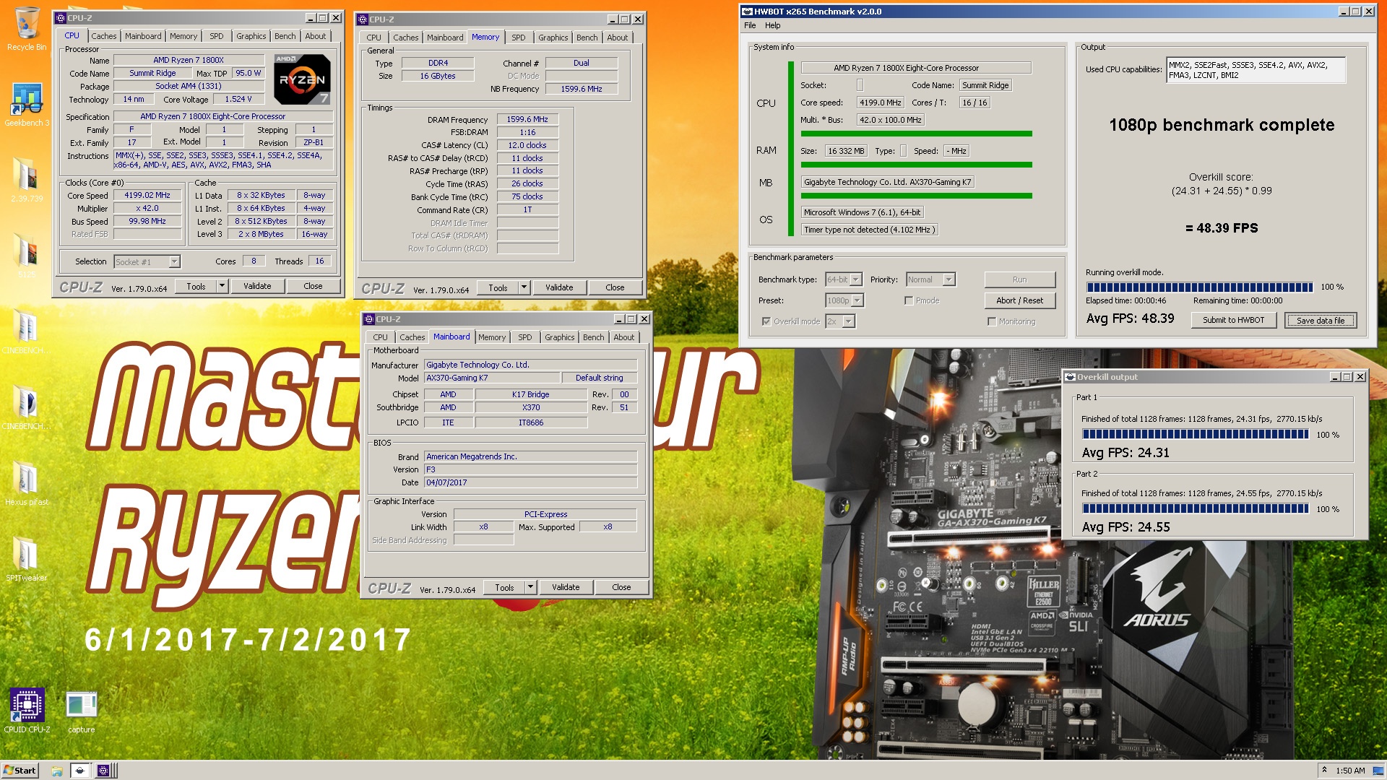Click the Tools button in CPU-Z Mainboard window
1387x780 pixels.
tap(504, 588)
